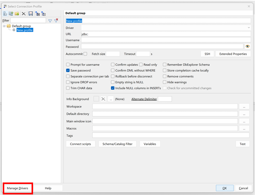Open Manage Drivers
Screen dimensions: 255x195
(x=17, y=188)
